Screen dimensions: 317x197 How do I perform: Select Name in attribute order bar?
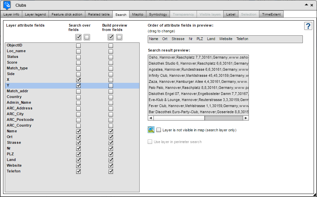pyautogui.click(x=154, y=39)
